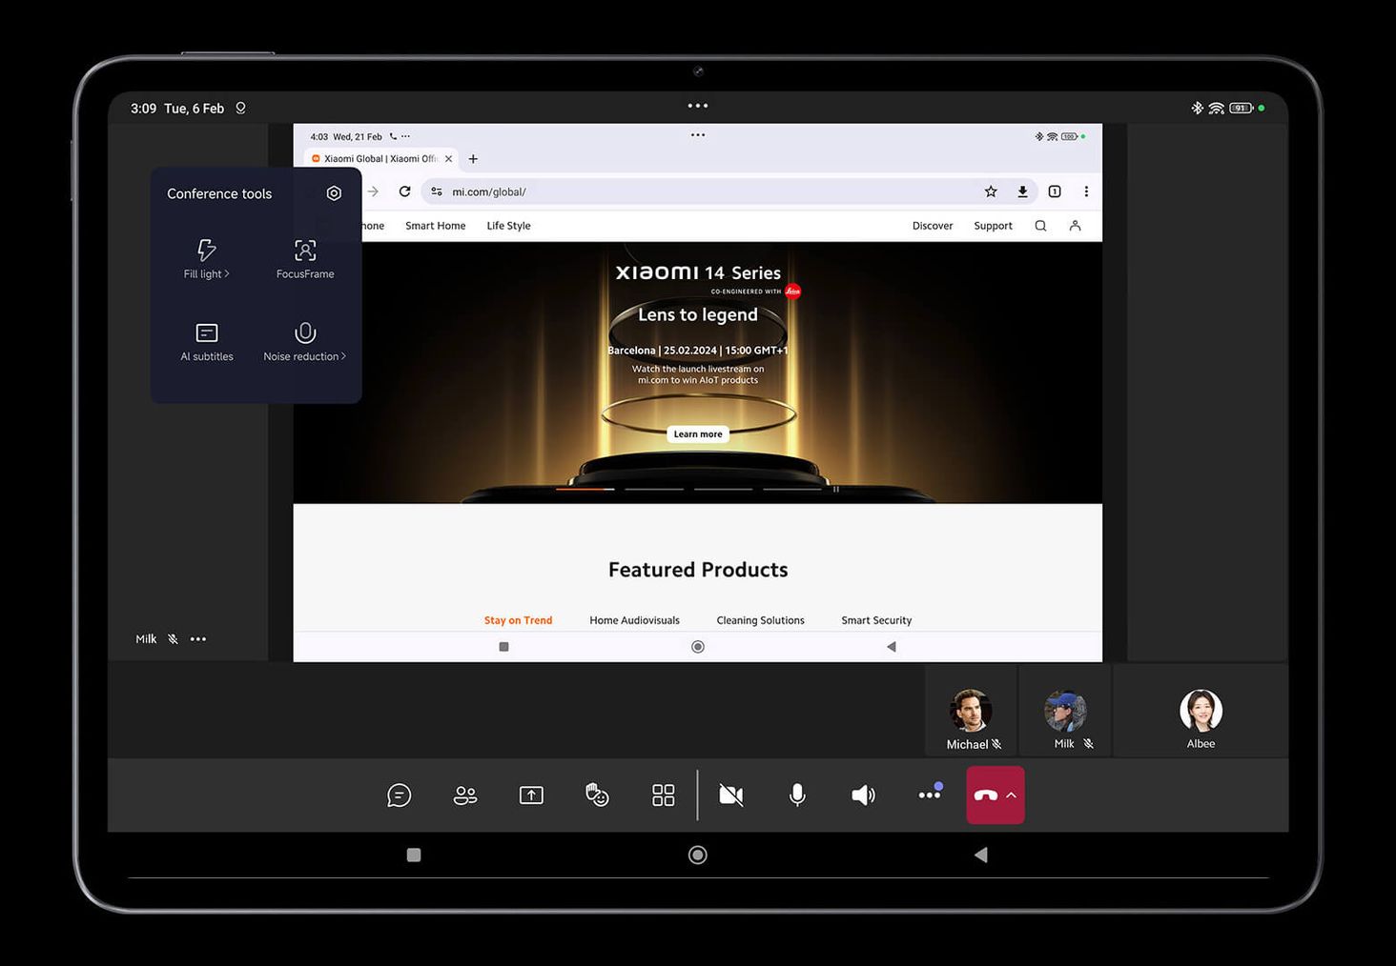Open the participants list icon
Viewport: 1396px width, 966px height.
coord(465,795)
